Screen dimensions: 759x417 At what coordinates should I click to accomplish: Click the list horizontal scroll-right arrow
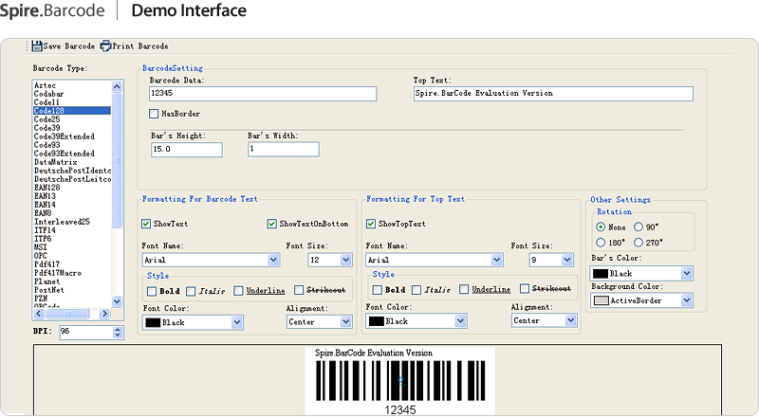pyautogui.click(x=104, y=314)
